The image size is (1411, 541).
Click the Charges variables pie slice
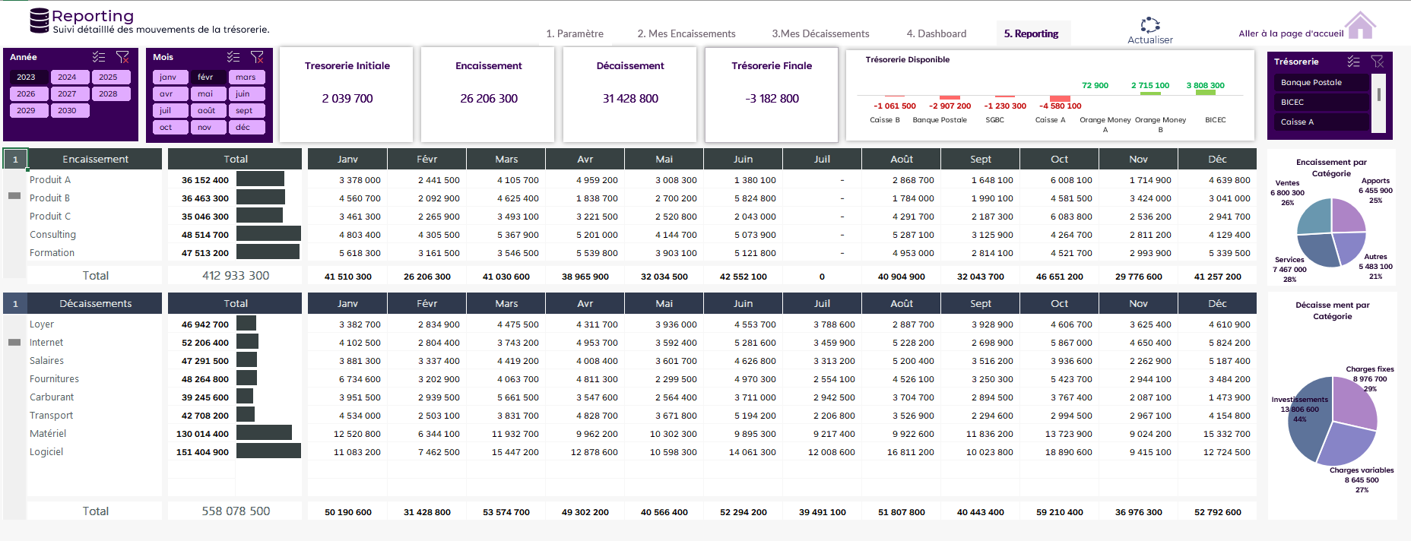(x=1346, y=445)
